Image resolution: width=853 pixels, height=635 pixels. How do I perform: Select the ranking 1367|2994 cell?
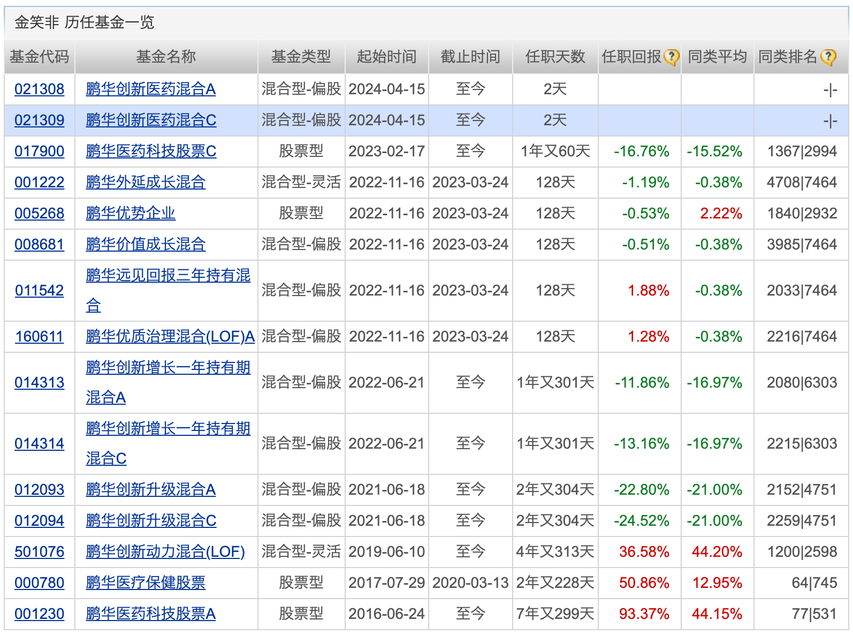click(802, 151)
